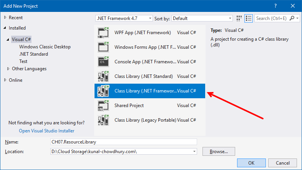The image size is (302, 170).
Task: Select Class Library (Legacy Portable) template name
Action: [x=145, y=120]
